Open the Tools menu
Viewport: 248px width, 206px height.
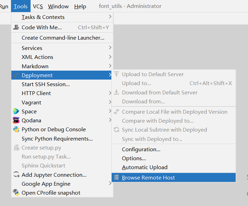click(x=21, y=6)
